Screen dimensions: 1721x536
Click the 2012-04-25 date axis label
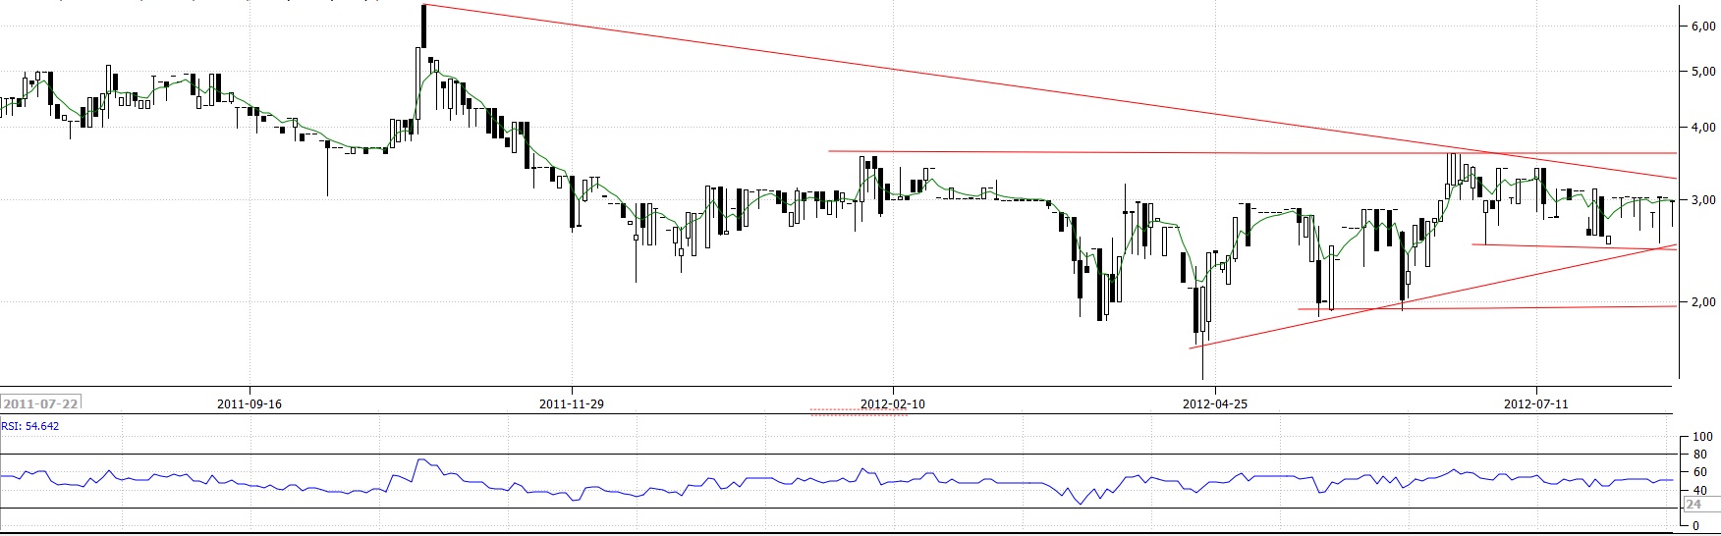point(1213,402)
